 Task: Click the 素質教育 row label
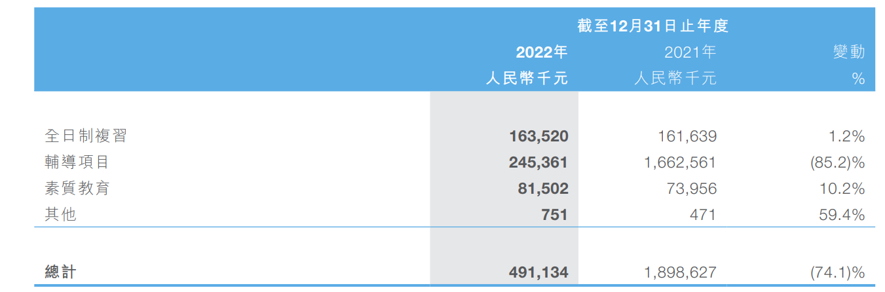point(77,189)
